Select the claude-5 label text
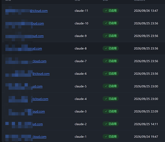 [81, 86]
